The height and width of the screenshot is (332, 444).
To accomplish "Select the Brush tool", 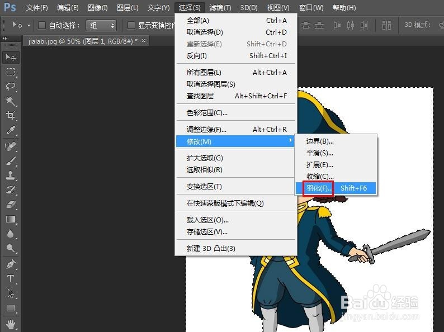I will coord(11,161).
